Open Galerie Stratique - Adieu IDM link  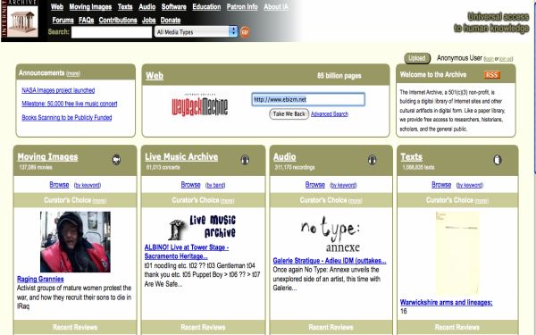[330, 261]
